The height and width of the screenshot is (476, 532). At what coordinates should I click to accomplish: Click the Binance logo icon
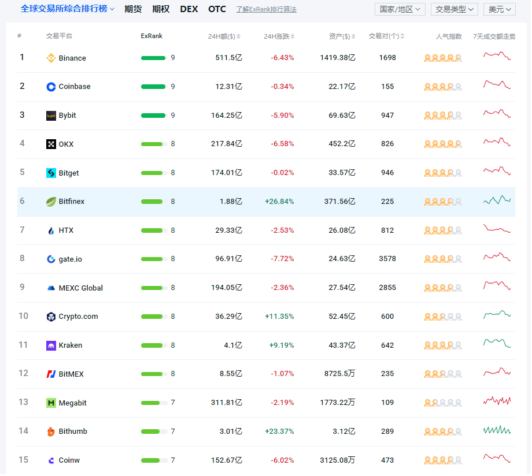coord(51,58)
